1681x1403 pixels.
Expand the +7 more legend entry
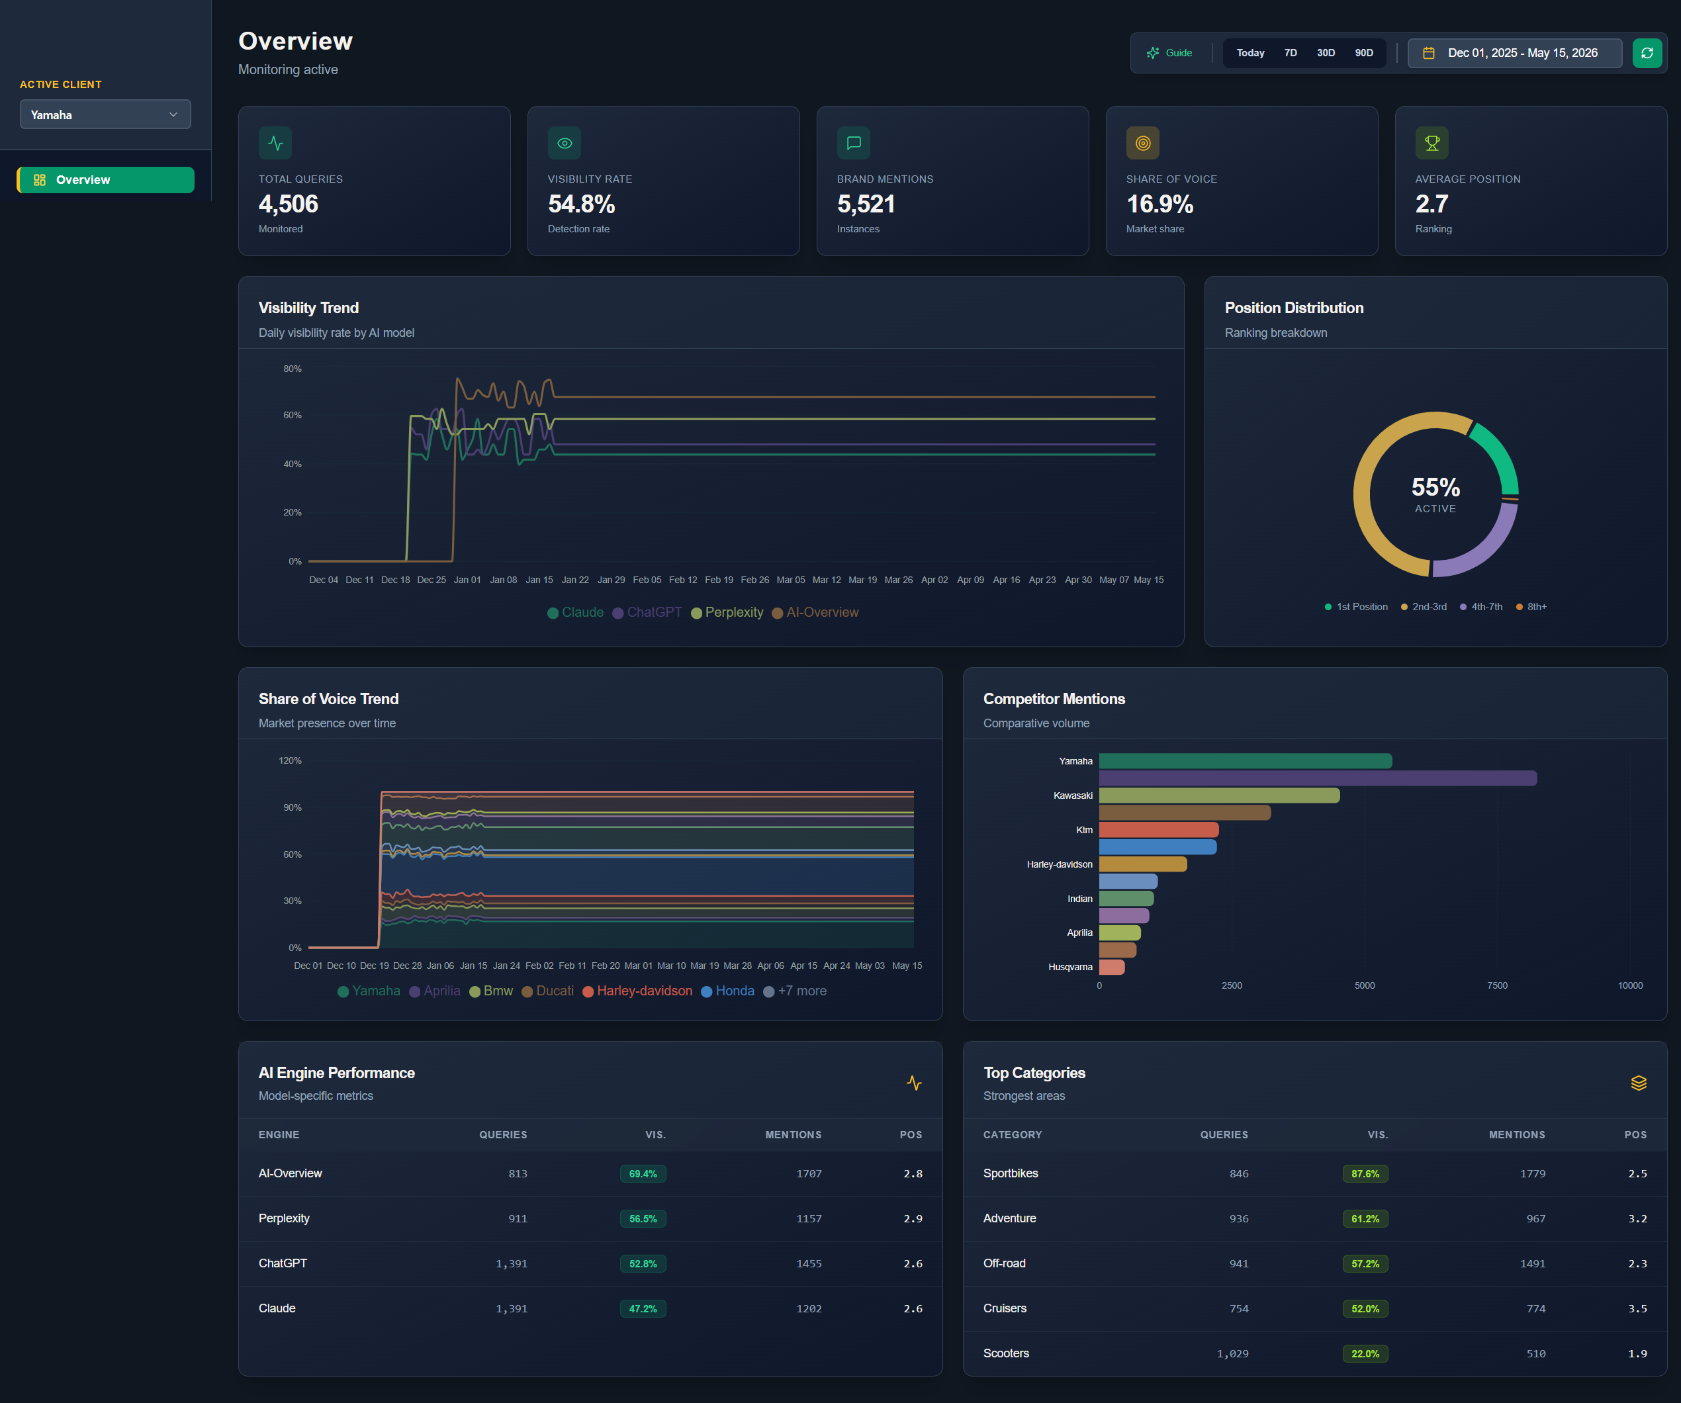coord(795,991)
